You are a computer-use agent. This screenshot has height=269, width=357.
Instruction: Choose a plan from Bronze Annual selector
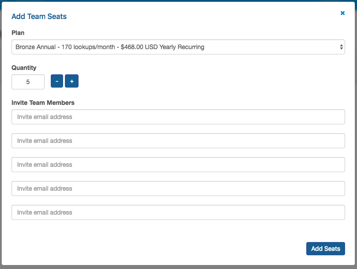point(178,47)
